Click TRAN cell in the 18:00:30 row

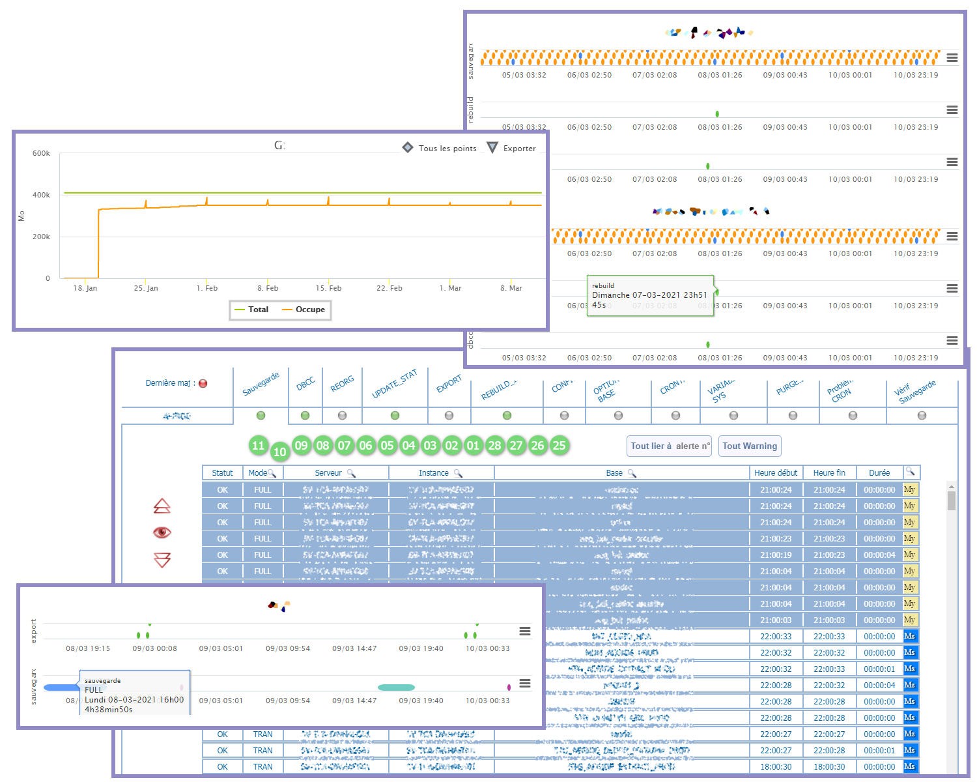coord(263,767)
